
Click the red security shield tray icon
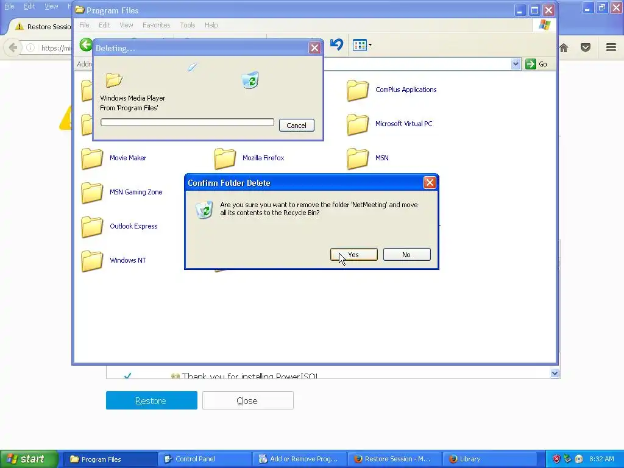tap(556, 459)
